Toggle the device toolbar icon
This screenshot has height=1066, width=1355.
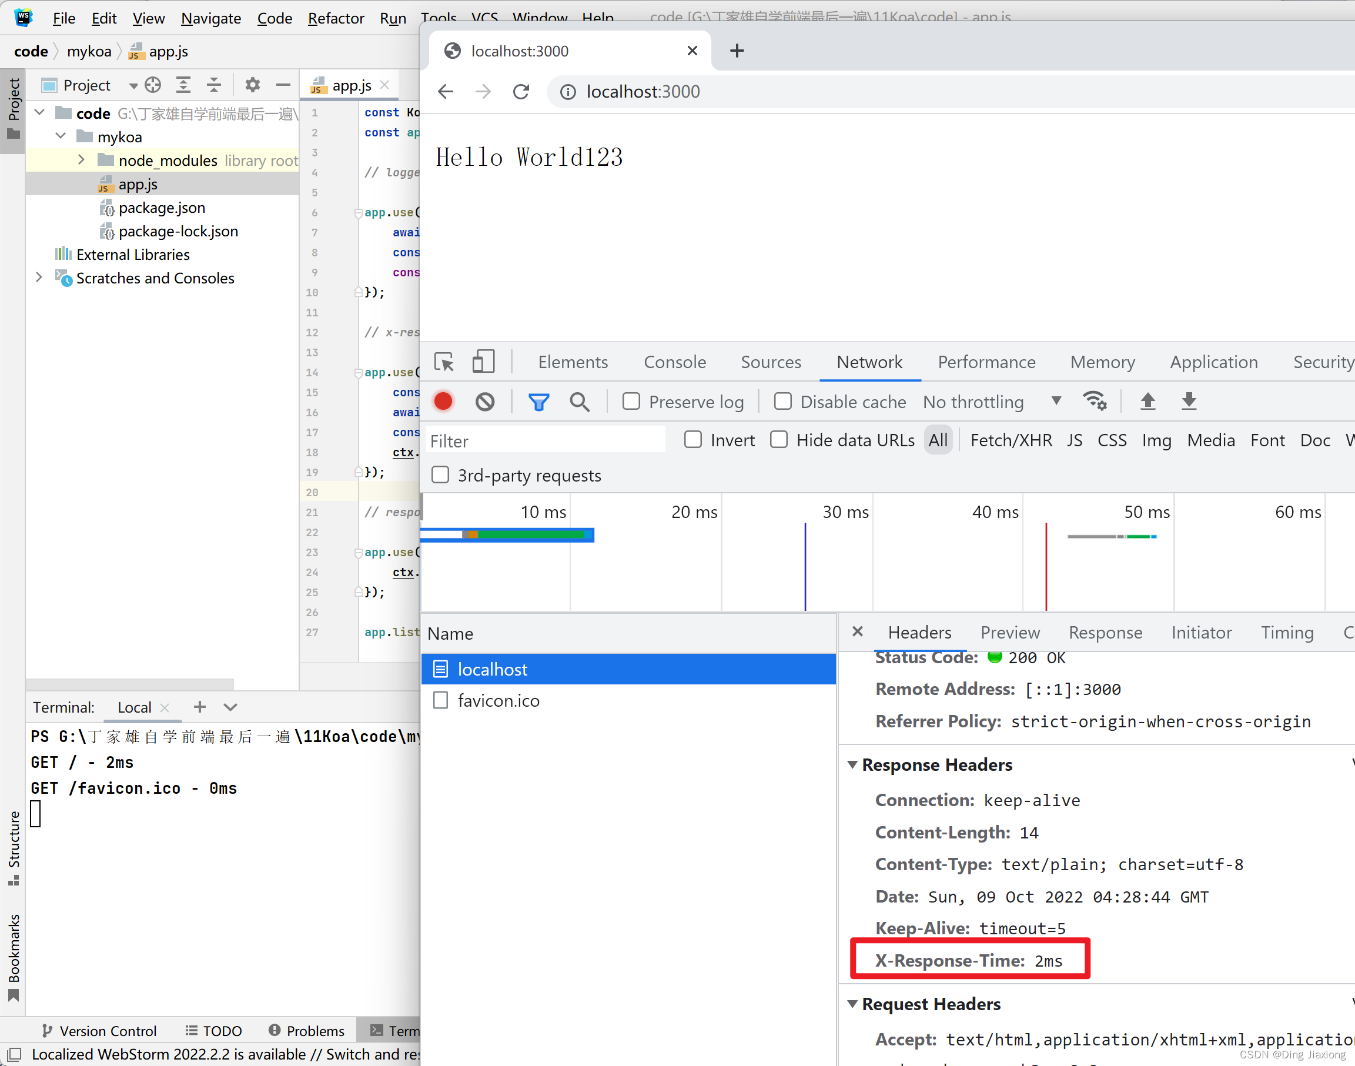483,362
